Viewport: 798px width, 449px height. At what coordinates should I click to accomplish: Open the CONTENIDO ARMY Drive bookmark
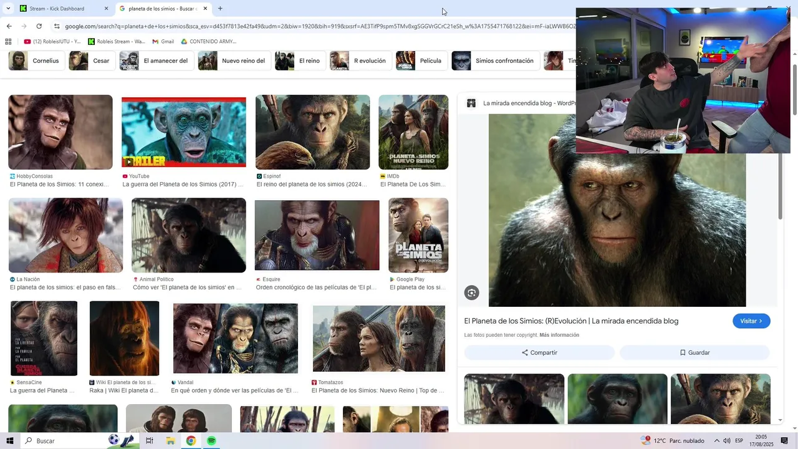209,42
